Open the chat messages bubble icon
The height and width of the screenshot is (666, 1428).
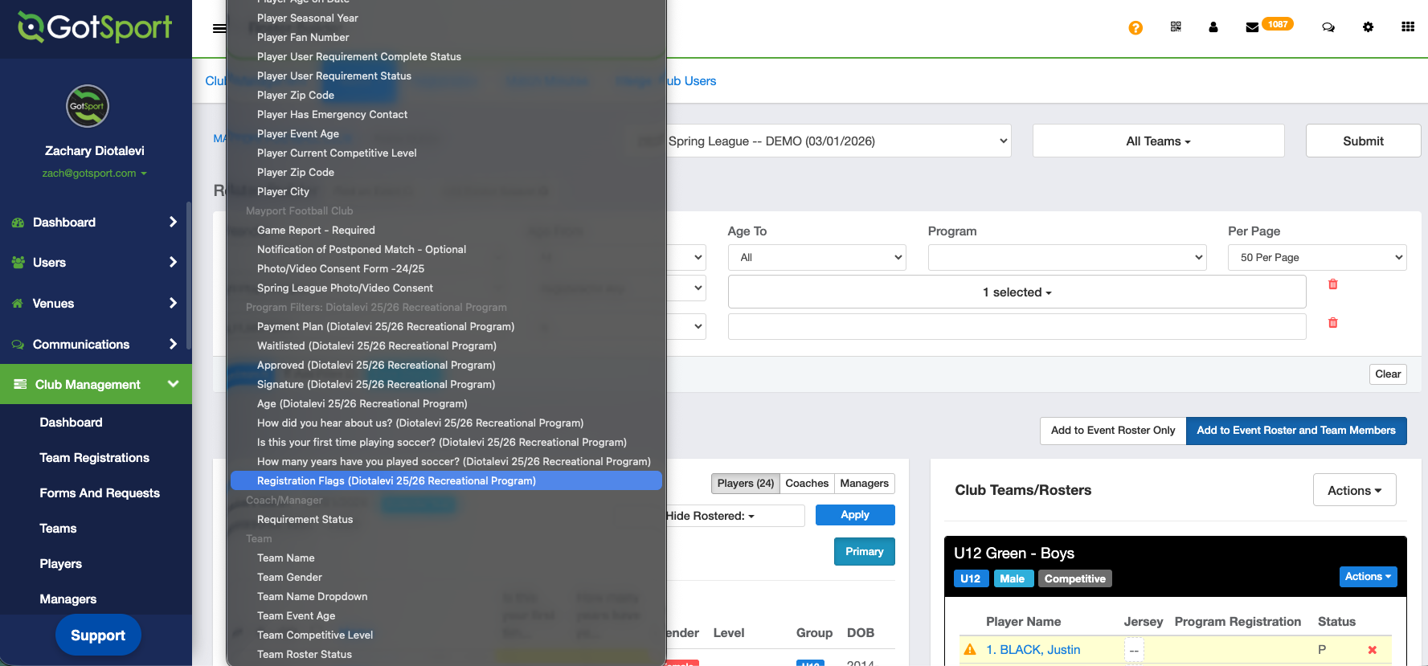pyautogui.click(x=1328, y=27)
